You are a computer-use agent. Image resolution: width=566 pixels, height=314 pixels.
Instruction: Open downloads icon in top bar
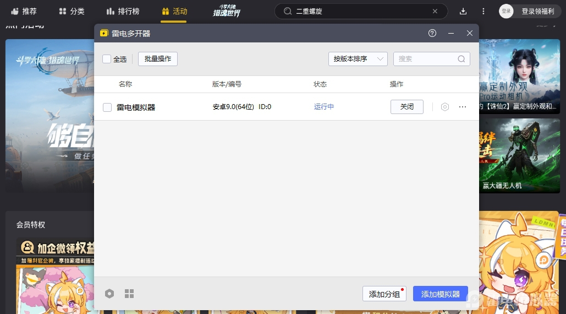tap(463, 11)
